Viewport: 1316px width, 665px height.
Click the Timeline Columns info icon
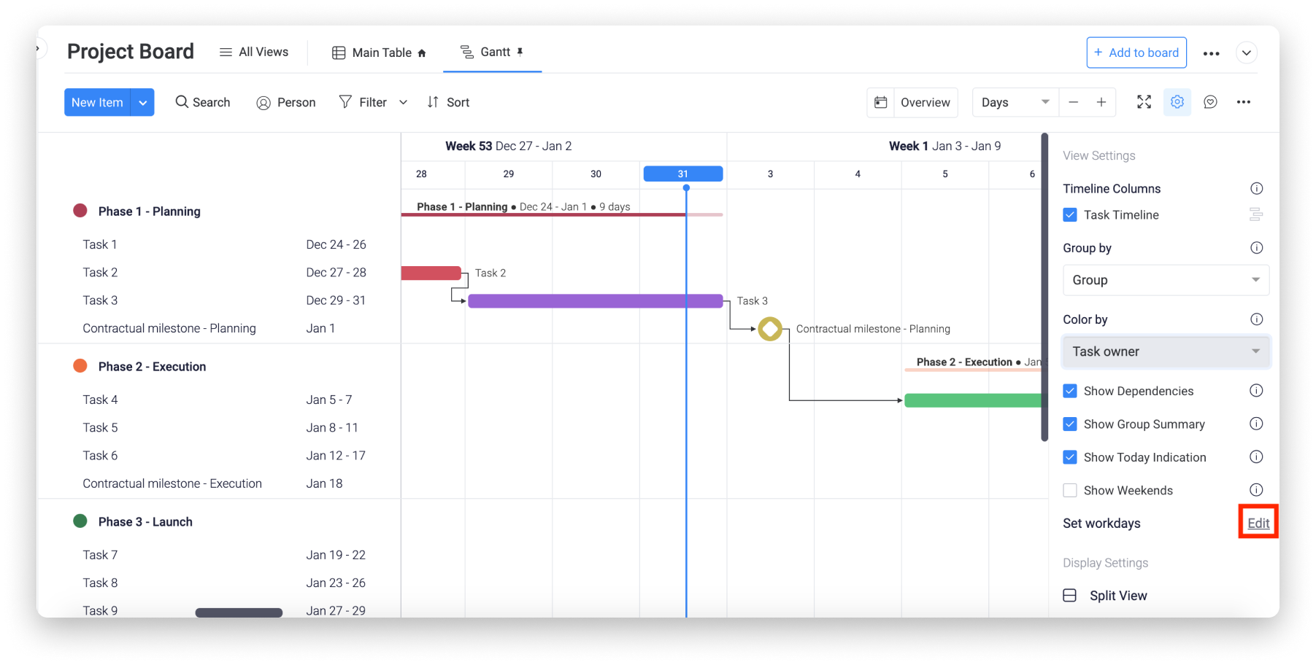tap(1256, 188)
